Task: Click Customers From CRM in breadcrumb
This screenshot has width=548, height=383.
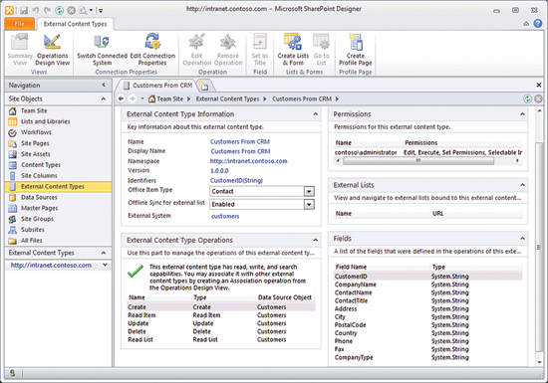Action: [x=302, y=99]
